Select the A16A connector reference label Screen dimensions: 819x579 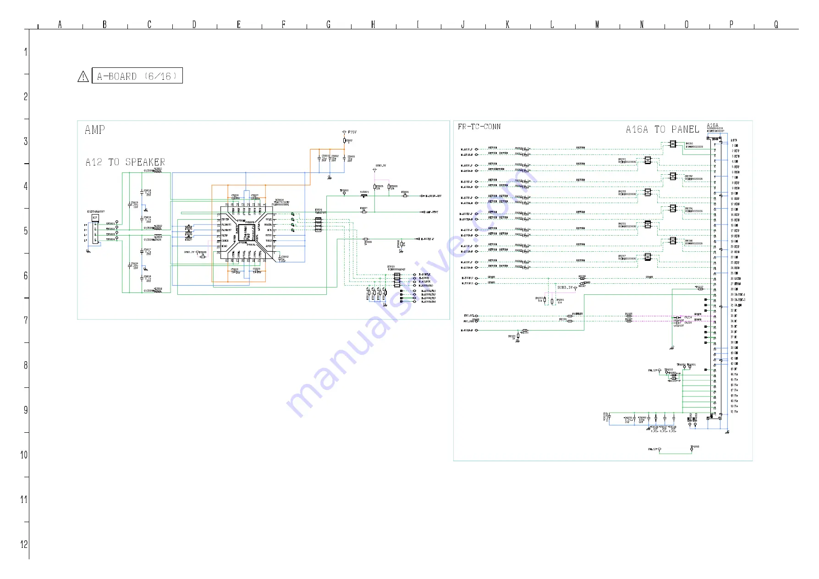coord(713,125)
